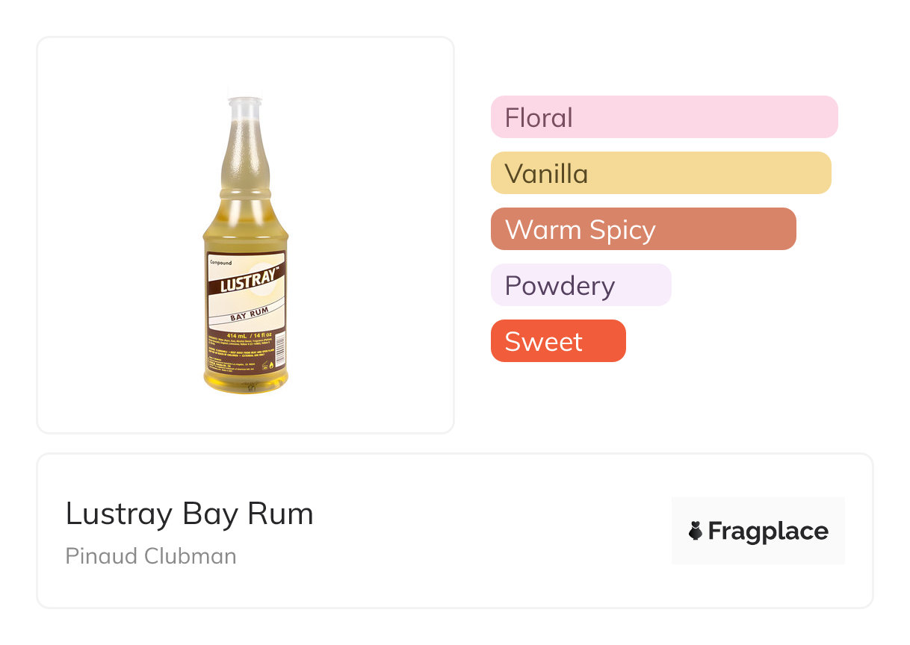The height and width of the screenshot is (645, 910).
Task: Click the small bottle icon beside Fragplace
Action: (696, 531)
